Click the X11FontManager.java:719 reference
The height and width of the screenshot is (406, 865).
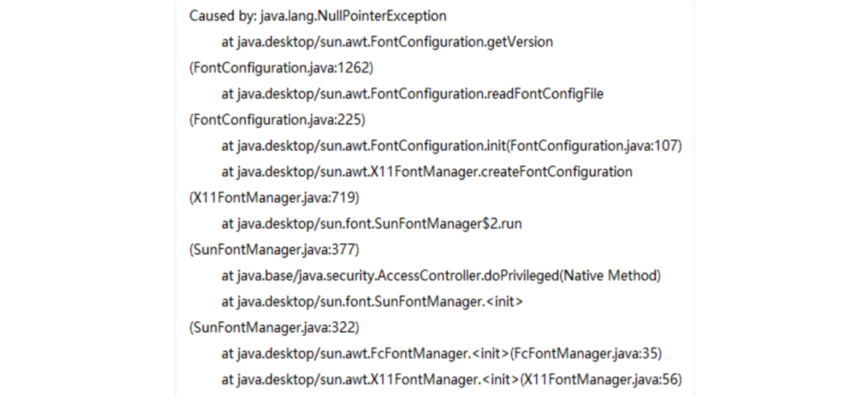[x=274, y=198]
